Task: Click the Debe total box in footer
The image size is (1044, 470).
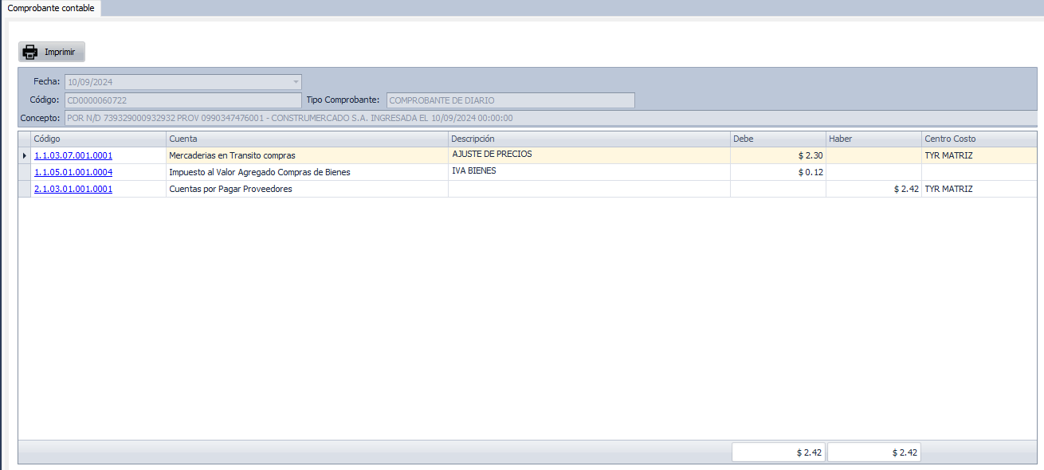Action: (779, 452)
